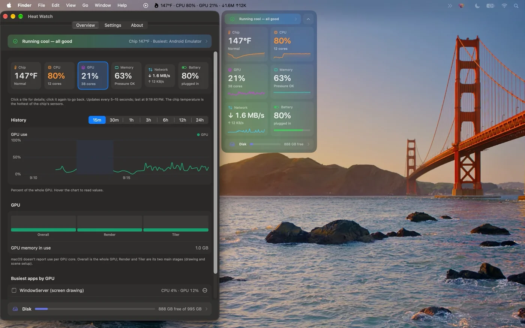Open Spotlight search magnifier icon
Image resolution: width=525 pixels, height=328 pixels.
516,6
